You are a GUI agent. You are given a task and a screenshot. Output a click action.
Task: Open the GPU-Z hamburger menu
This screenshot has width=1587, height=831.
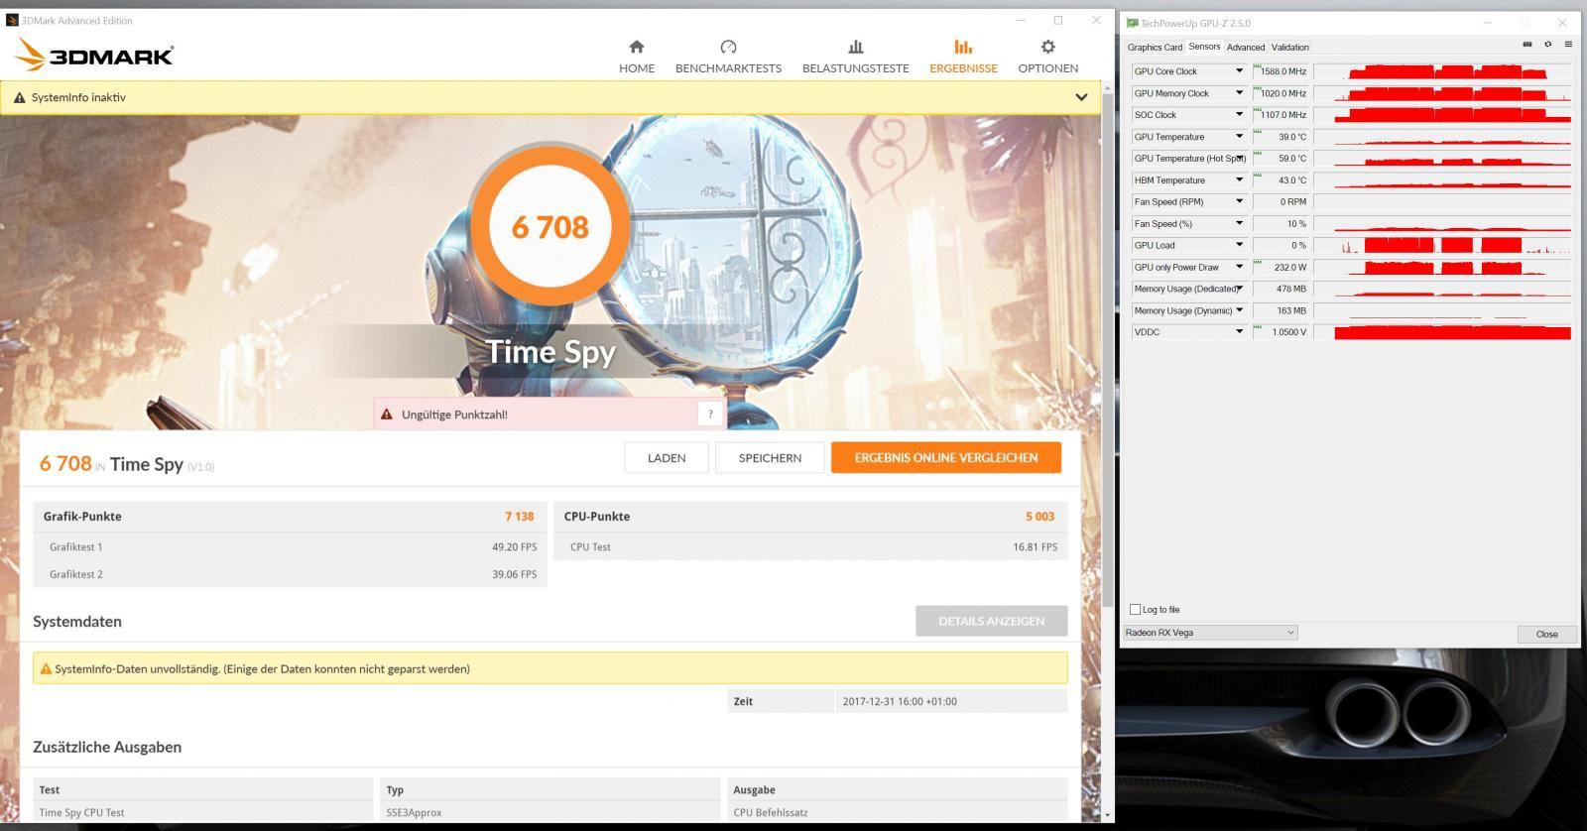(x=1568, y=45)
